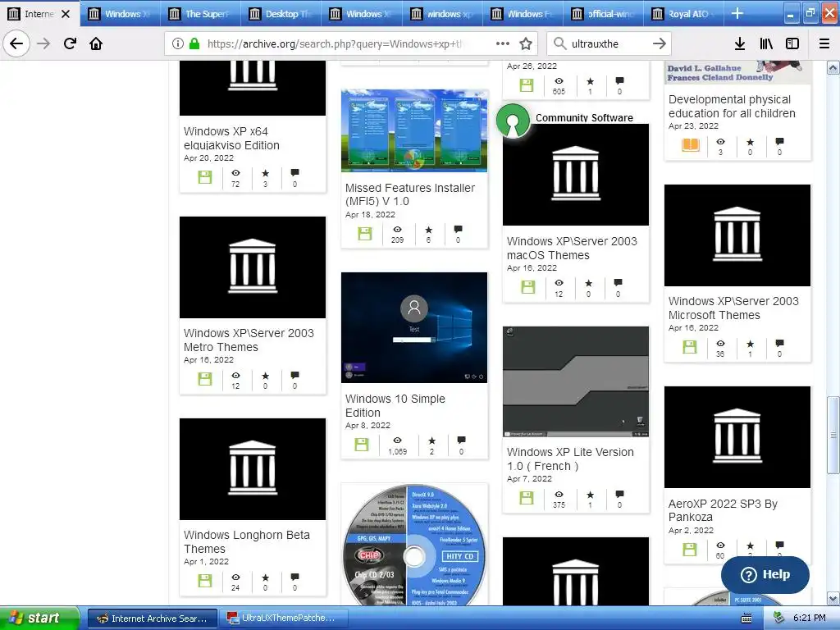Open Windows XP x64 elquiakviso Edition link

(231, 138)
